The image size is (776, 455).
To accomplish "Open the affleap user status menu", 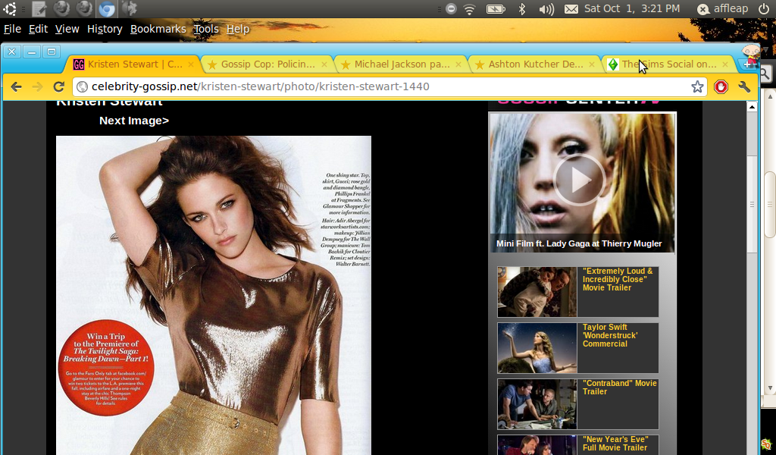I will pos(722,9).
